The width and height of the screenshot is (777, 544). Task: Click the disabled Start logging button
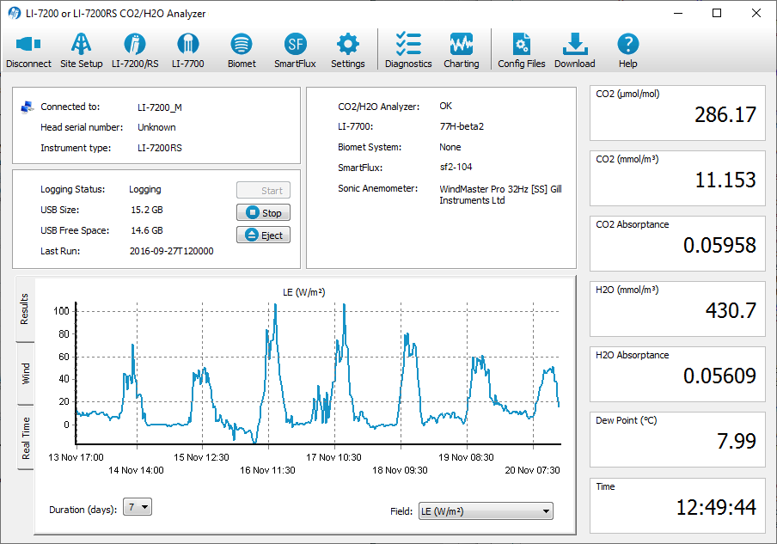tap(263, 190)
